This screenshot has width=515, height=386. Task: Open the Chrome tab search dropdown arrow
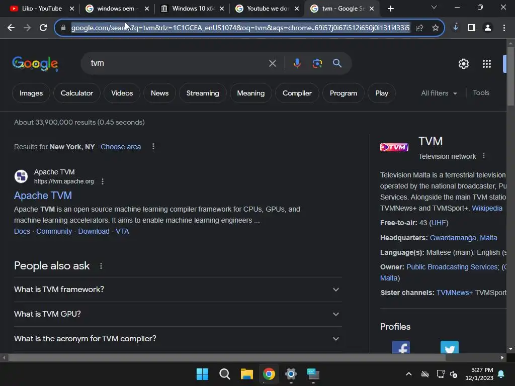(x=434, y=7)
